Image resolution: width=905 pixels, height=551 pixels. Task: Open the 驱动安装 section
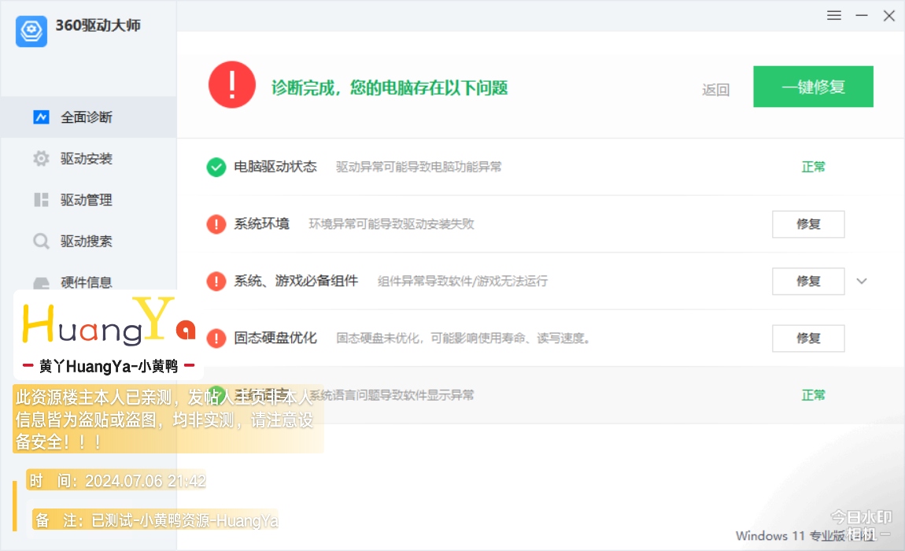(x=88, y=158)
